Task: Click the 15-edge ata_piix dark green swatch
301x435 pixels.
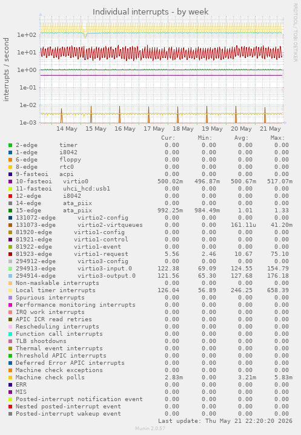Action: click(x=10, y=211)
